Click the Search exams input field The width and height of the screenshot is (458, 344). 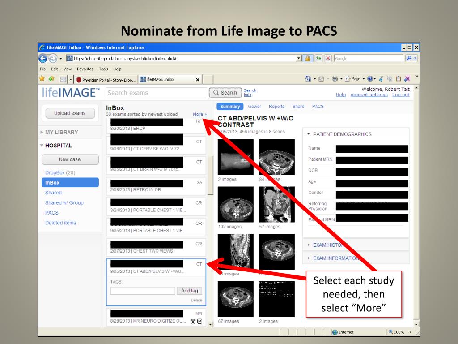pos(156,93)
